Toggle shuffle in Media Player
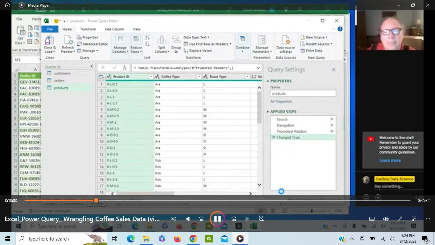 click(x=173, y=219)
